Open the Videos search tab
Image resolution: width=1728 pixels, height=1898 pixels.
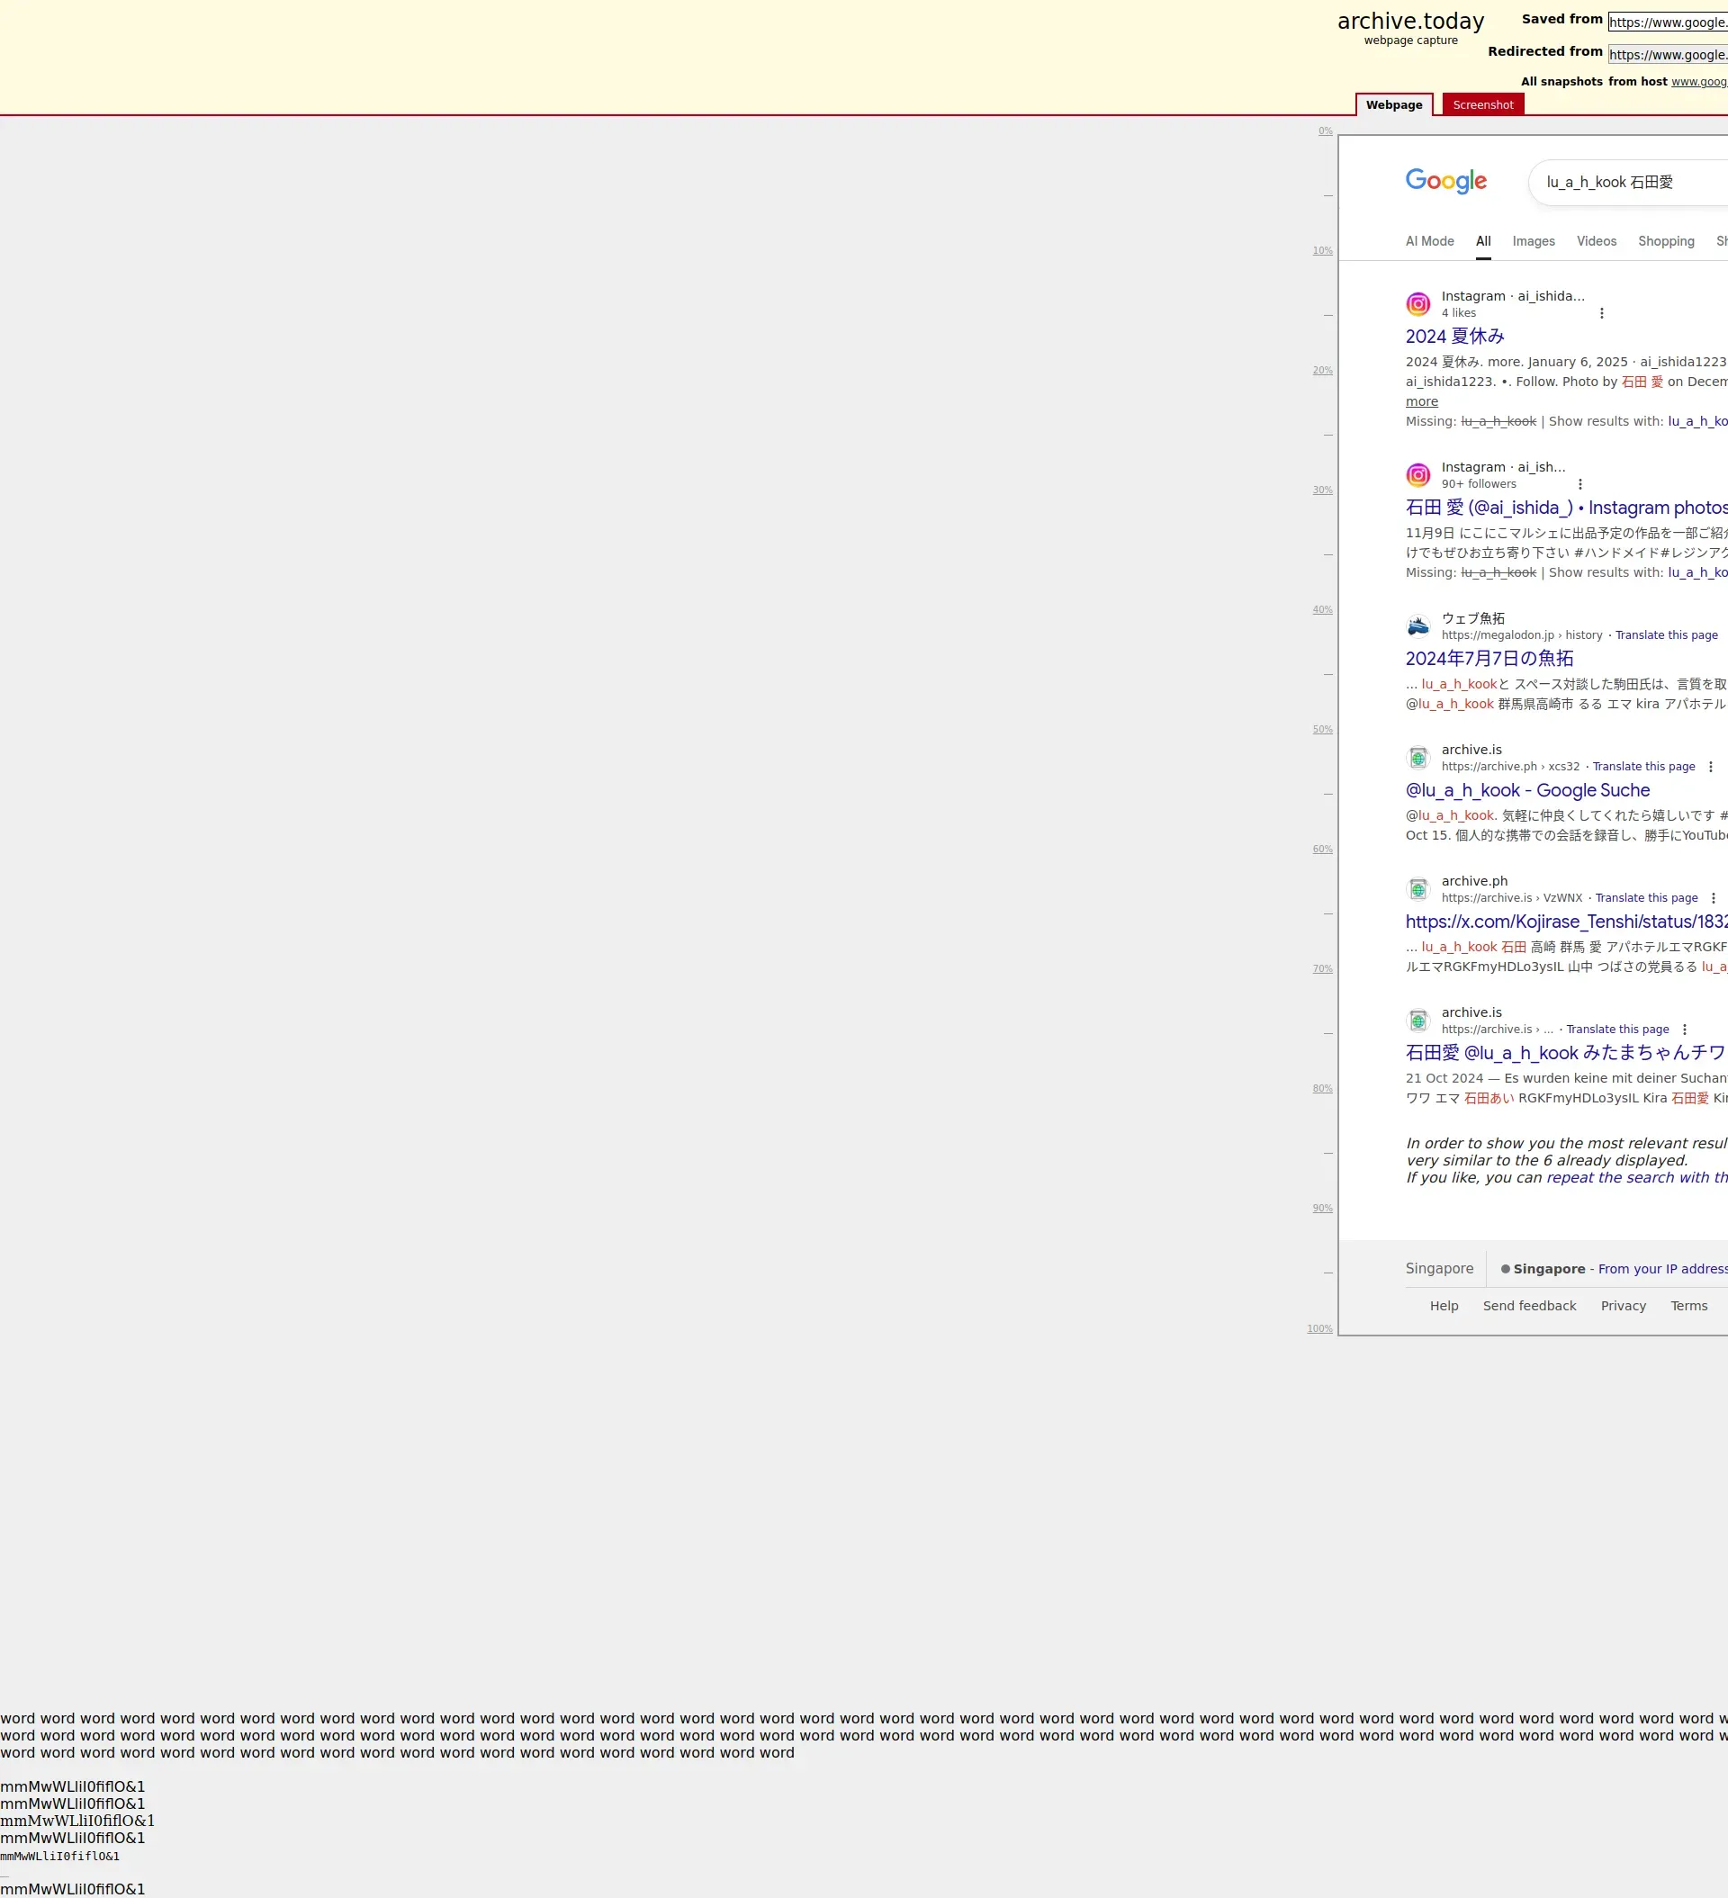pyautogui.click(x=1597, y=242)
